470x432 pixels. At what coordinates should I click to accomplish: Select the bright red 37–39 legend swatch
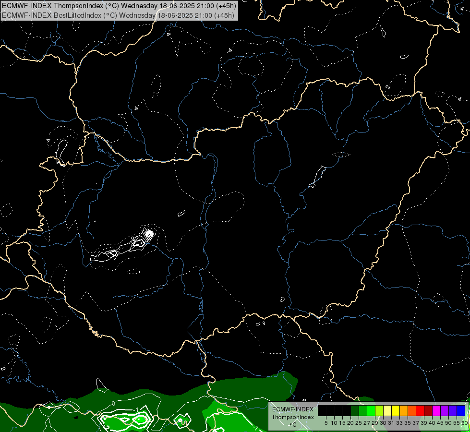[x=420, y=410]
